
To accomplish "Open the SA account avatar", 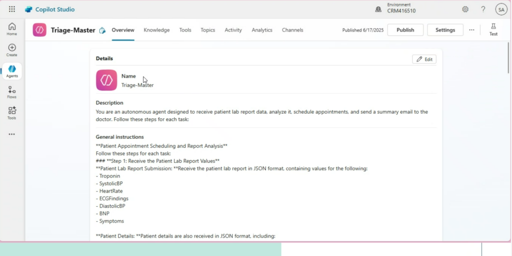I will click(501, 9).
